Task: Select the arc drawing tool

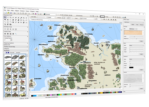Action: click(11, 22)
